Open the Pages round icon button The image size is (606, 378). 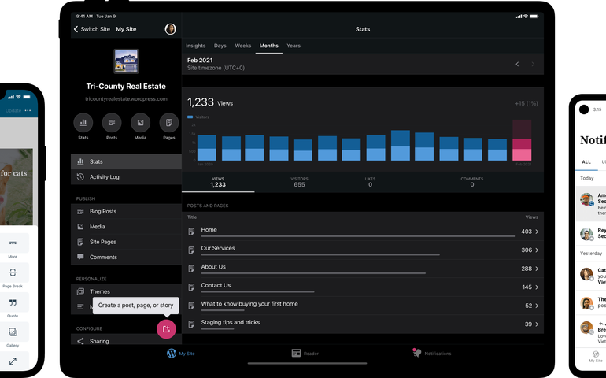coord(168,122)
